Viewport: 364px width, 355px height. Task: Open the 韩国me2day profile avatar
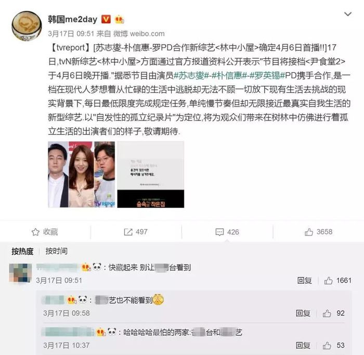[x=27, y=26]
